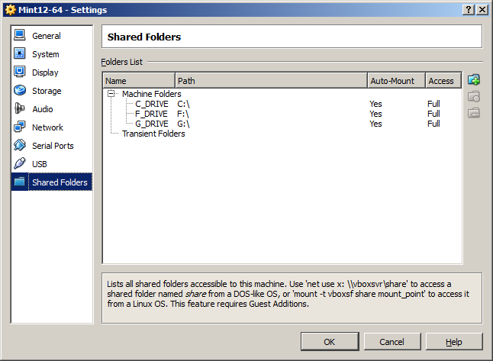Click the Edit Shared Folder icon
Screen dimensions: 493x361
click(474, 97)
